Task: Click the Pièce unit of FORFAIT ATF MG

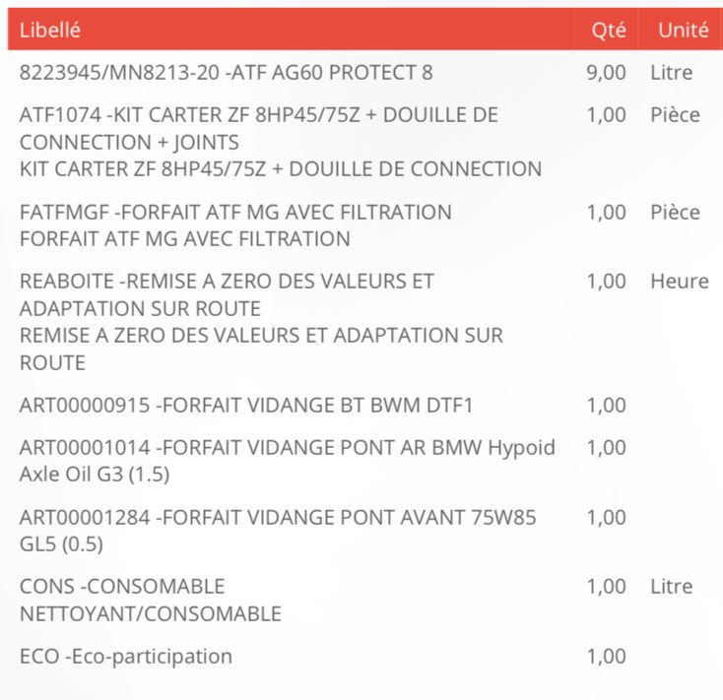Action: click(675, 213)
